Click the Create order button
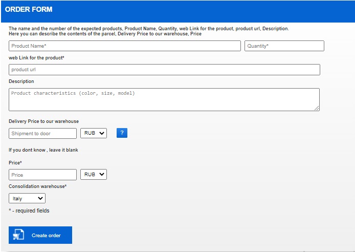This screenshot has width=355, height=252. (40, 235)
